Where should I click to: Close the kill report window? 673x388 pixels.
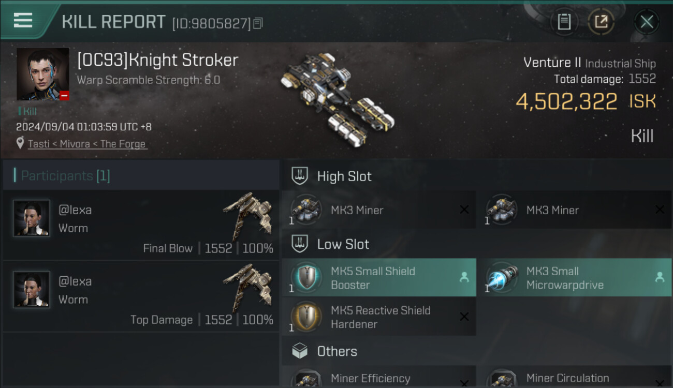click(647, 22)
